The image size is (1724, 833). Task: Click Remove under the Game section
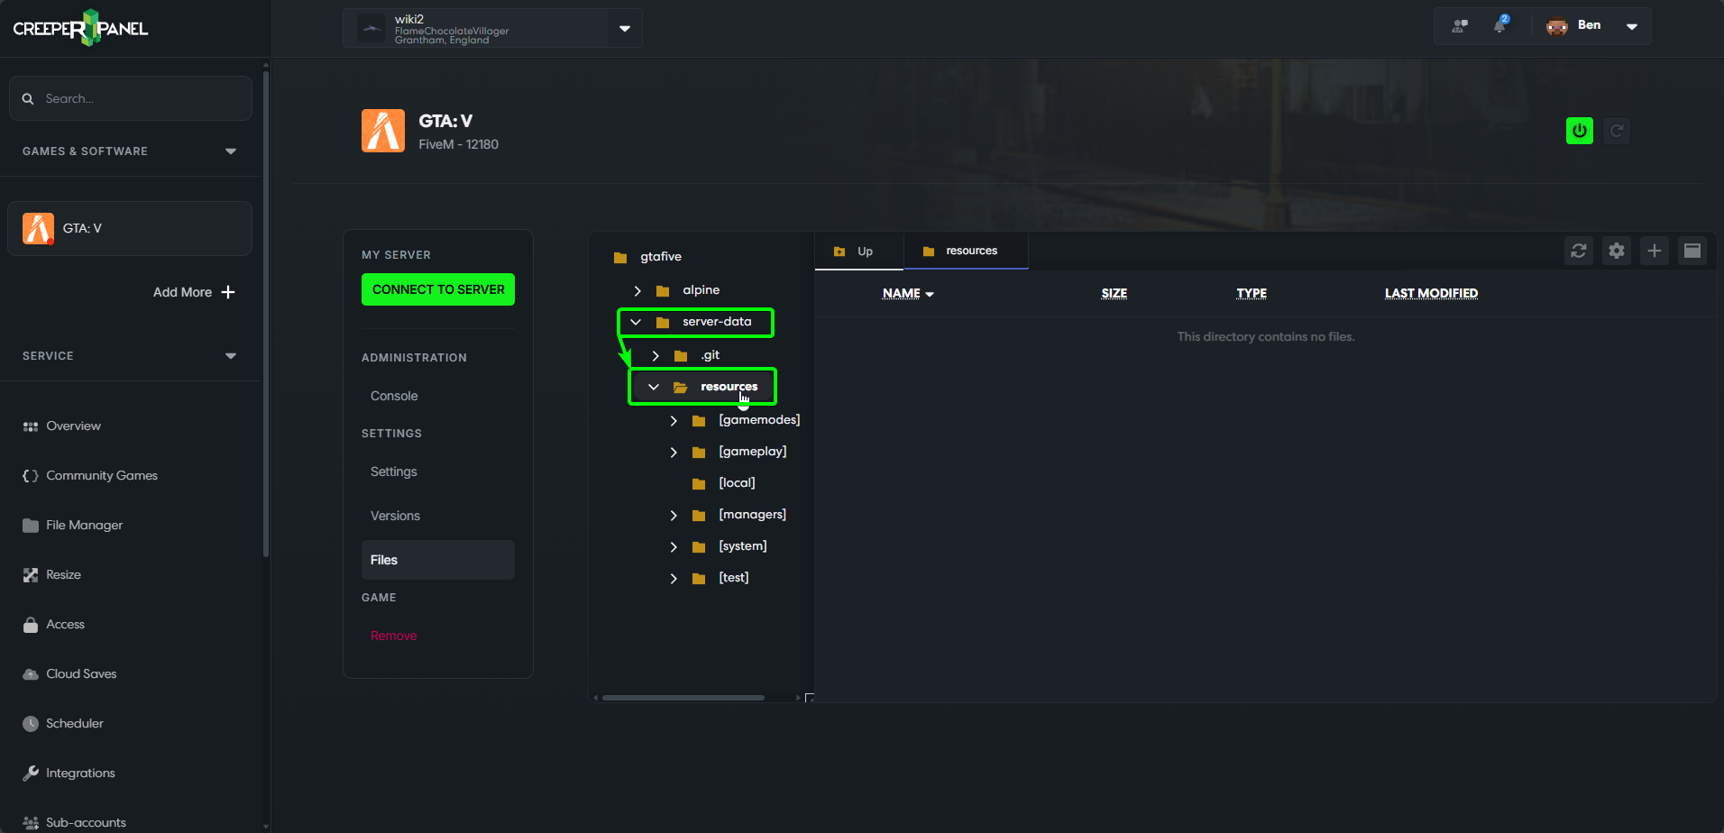pos(393,635)
